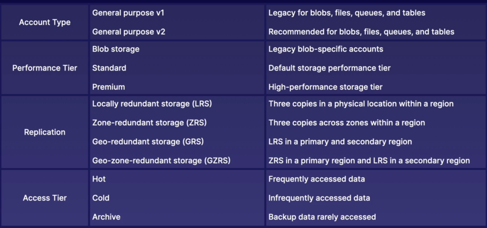487x228 pixels.
Task: Click the Replication category cell
Action: 45,132
